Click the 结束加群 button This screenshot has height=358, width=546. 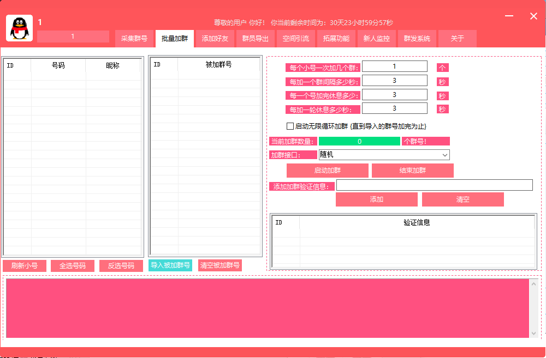[x=413, y=171]
